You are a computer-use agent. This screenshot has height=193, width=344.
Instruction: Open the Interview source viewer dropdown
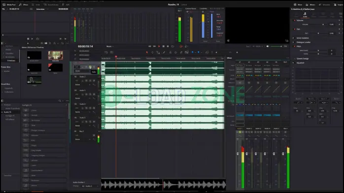(x=42, y=9)
